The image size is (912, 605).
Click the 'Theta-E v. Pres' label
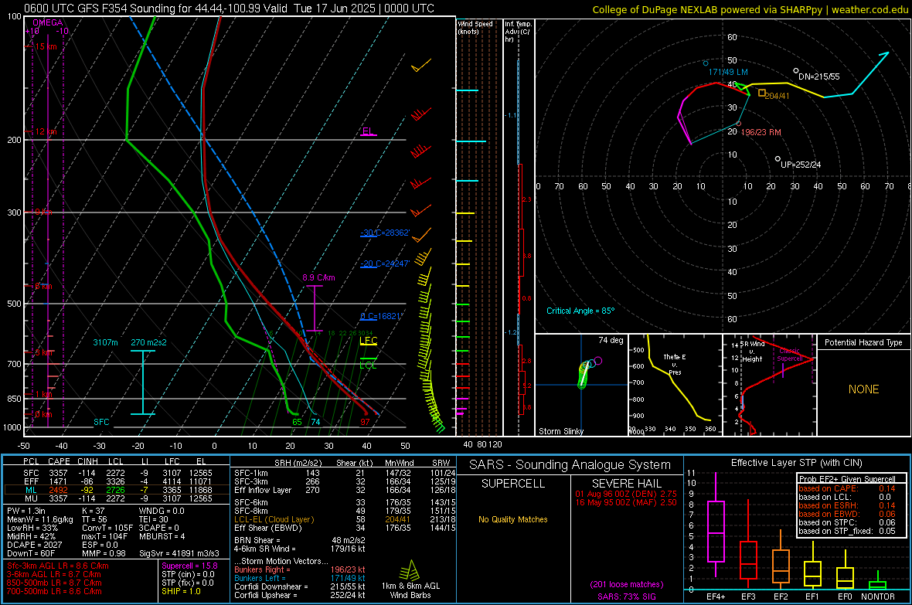(675, 365)
